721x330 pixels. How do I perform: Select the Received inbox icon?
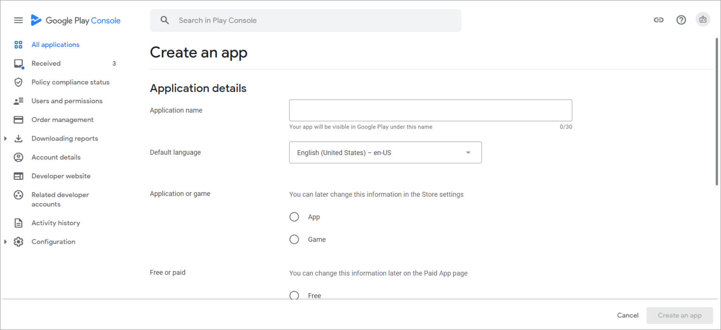pos(18,63)
